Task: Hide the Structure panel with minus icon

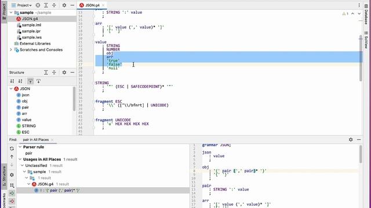Action: pos(72,72)
